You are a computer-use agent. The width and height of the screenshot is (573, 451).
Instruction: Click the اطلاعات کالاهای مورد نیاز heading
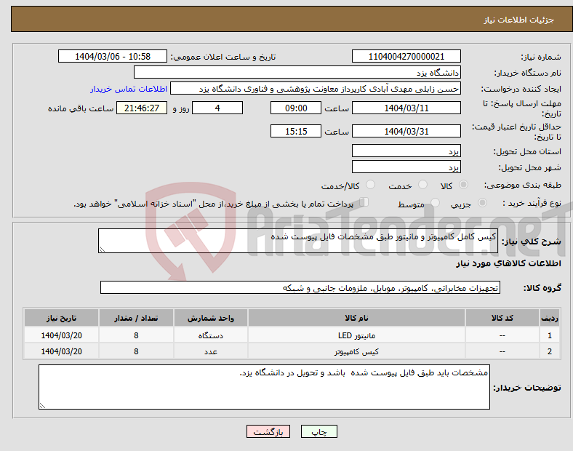click(508, 263)
